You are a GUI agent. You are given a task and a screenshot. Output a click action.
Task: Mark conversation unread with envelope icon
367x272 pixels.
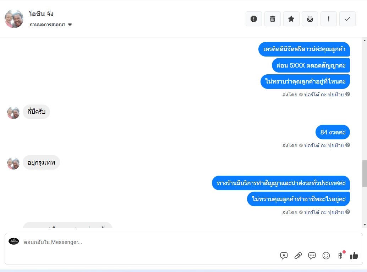pos(310,19)
